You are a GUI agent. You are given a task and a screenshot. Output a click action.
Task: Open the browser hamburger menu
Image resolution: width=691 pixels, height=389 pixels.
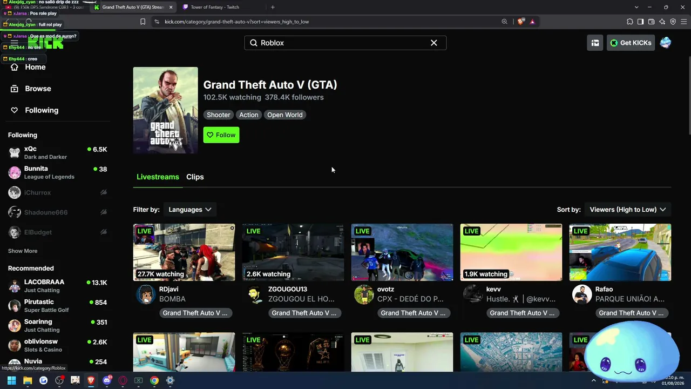(x=684, y=22)
